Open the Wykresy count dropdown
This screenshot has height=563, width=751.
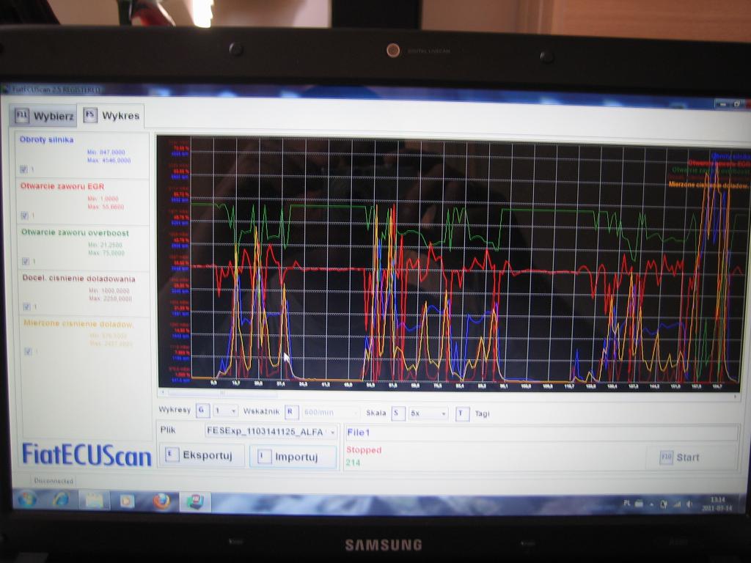[225, 411]
